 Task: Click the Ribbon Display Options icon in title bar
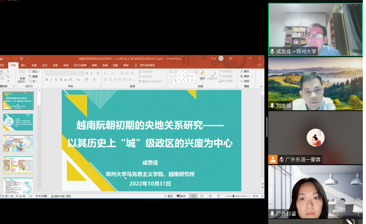(x=231, y=58)
